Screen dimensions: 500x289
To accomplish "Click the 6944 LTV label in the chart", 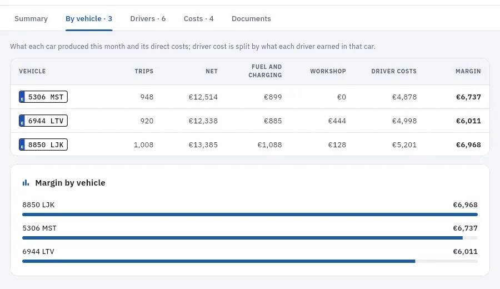I will (x=38, y=251).
